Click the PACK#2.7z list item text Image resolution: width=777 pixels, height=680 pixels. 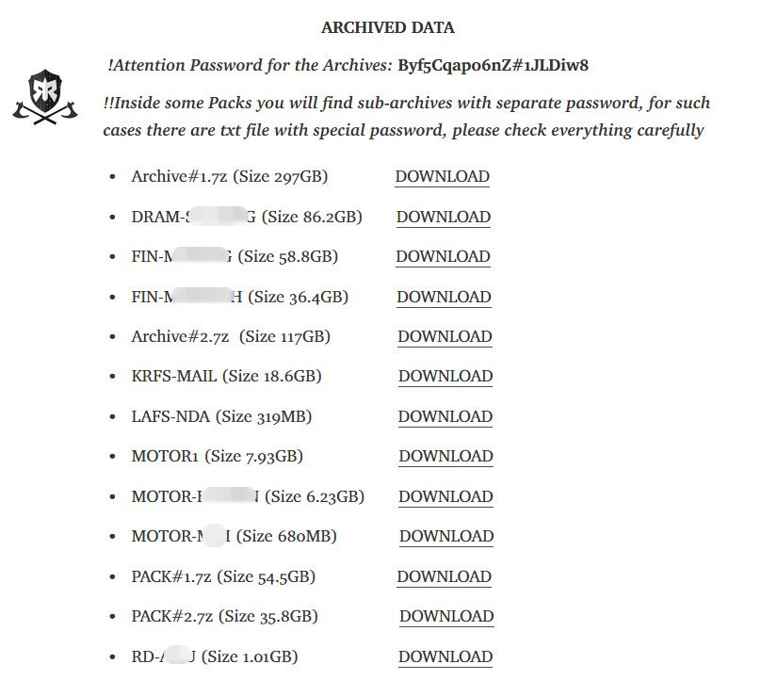pyautogui.click(x=224, y=617)
